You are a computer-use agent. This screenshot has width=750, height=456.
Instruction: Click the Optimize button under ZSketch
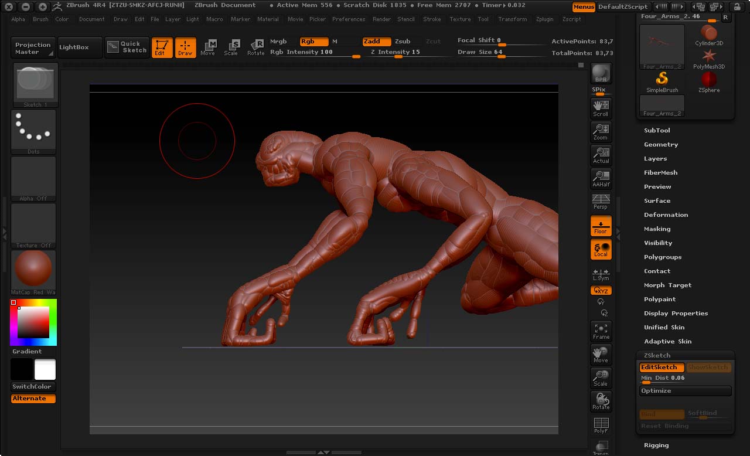click(x=685, y=391)
